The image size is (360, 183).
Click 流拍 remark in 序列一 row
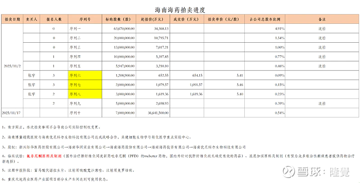coord(322,29)
